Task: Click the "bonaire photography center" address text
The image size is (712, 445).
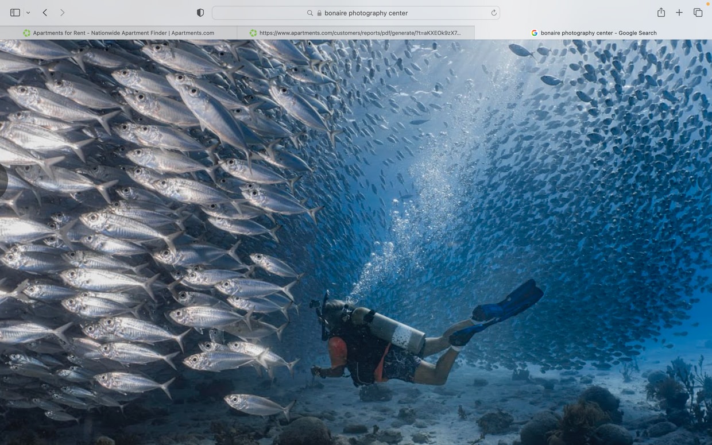Action: pos(366,13)
